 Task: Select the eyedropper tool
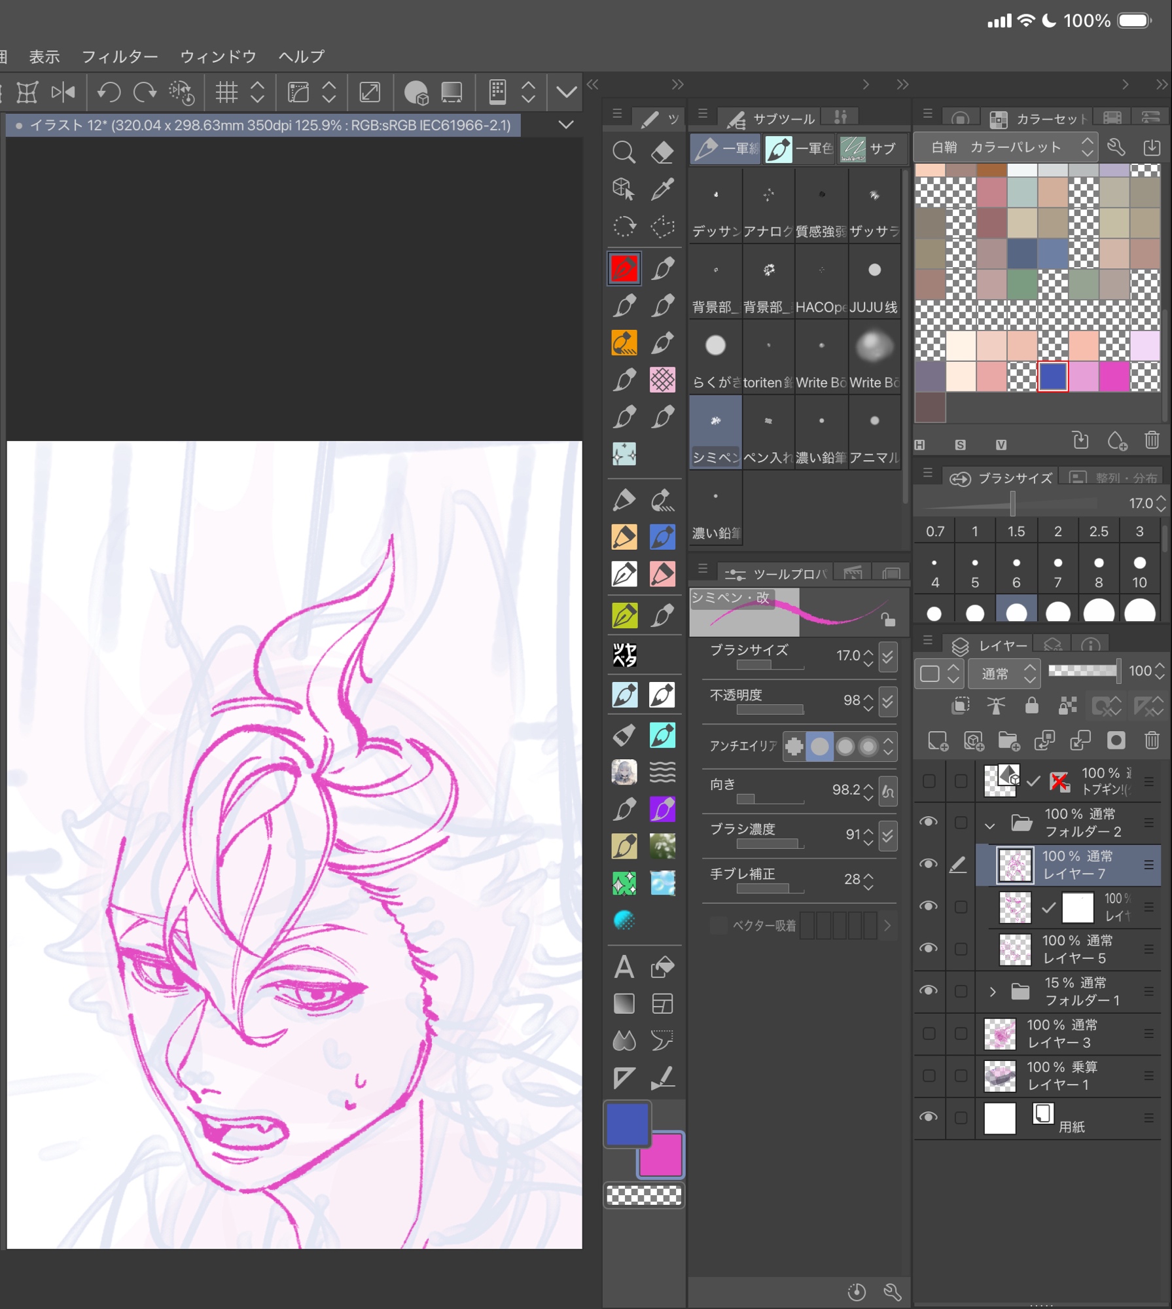pyautogui.click(x=662, y=190)
